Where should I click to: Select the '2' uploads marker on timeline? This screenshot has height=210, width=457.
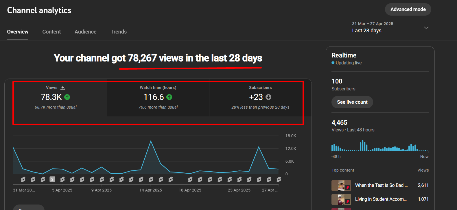(x=52, y=179)
